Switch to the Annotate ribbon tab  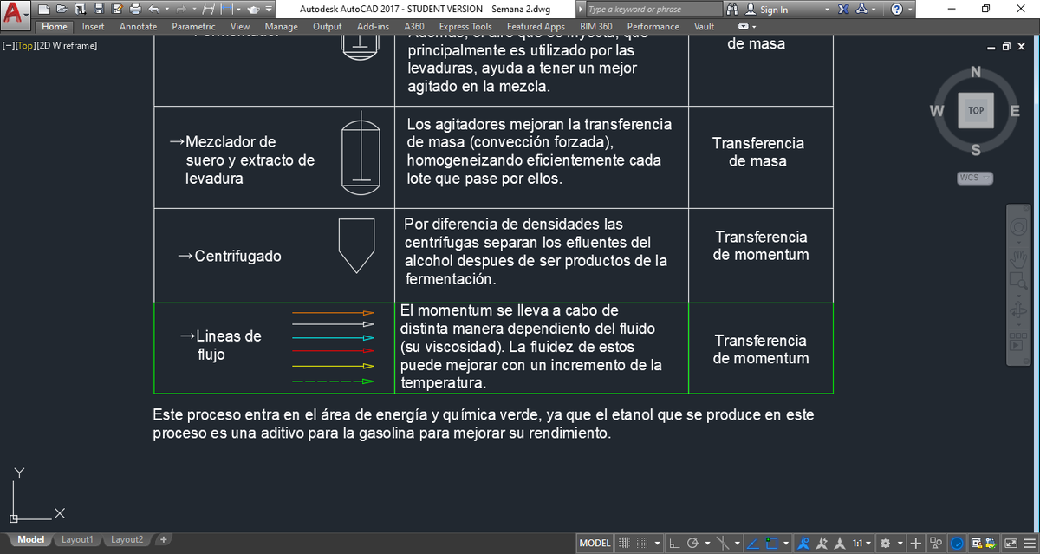click(x=139, y=27)
